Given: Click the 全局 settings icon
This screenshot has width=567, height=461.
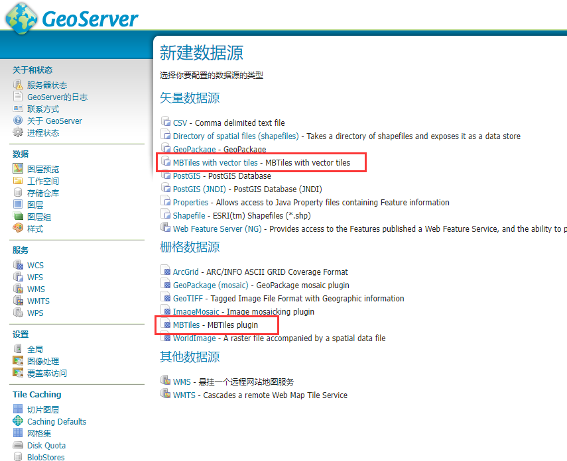Looking at the screenshot, I should tap(18, 349).
